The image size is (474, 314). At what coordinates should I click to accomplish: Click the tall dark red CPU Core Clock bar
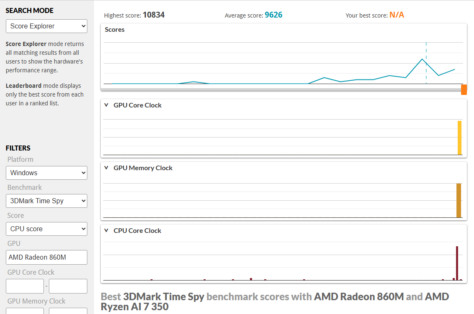coord(457,263)
